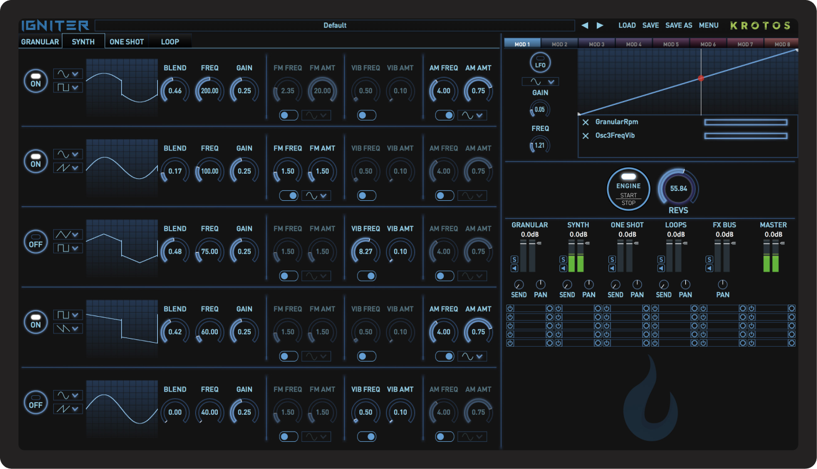Solo the FX BUS mixer channel
This screenshot has width=817, height=469.
709,260
